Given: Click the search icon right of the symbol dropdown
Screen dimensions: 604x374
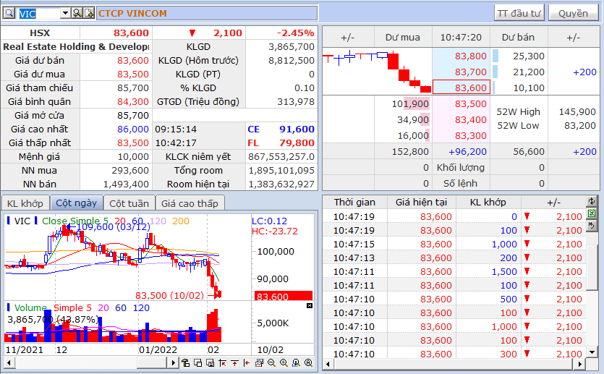Looking at the screenshot, I should point(77,14).
